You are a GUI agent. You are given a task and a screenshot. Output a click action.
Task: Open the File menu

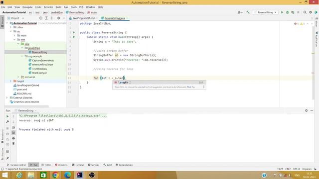[3, 7]
